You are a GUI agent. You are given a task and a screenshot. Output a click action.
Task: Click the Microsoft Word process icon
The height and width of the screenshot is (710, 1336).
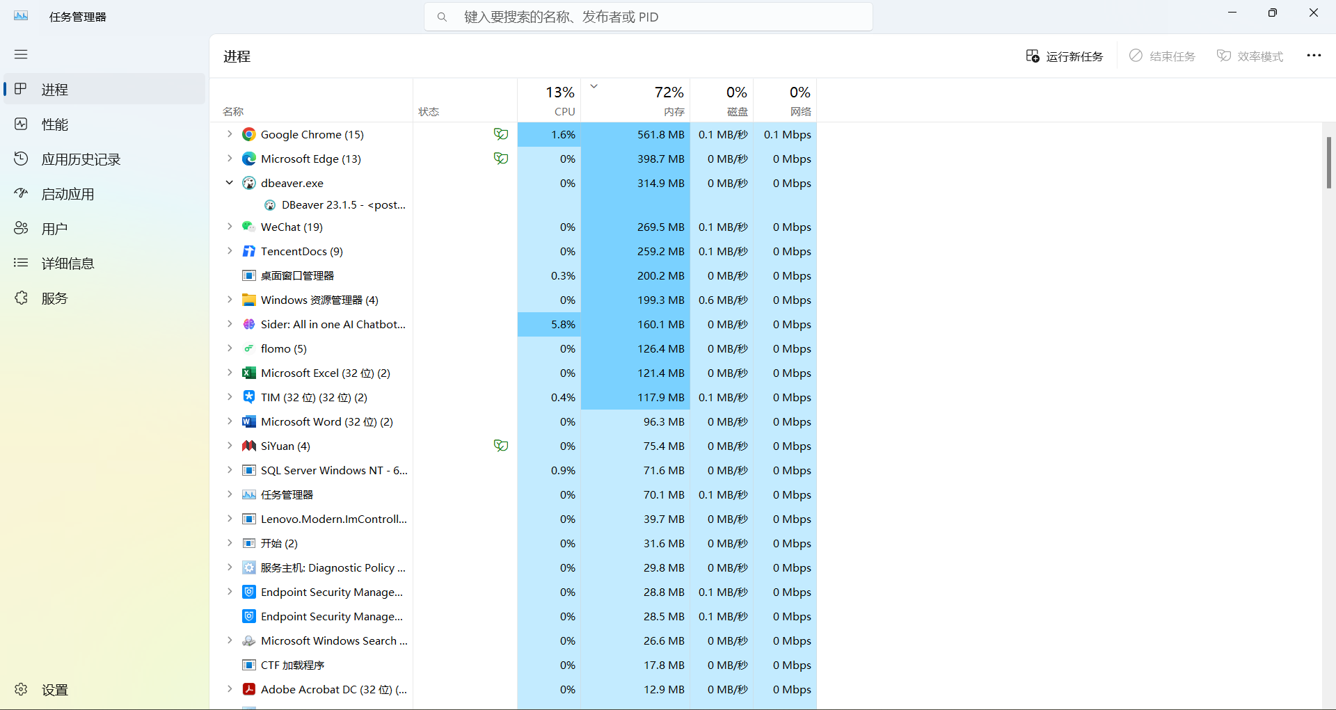click(249, 421)
